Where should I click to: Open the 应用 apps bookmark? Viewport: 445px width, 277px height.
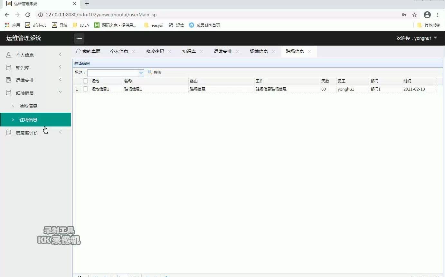[12, 25]
